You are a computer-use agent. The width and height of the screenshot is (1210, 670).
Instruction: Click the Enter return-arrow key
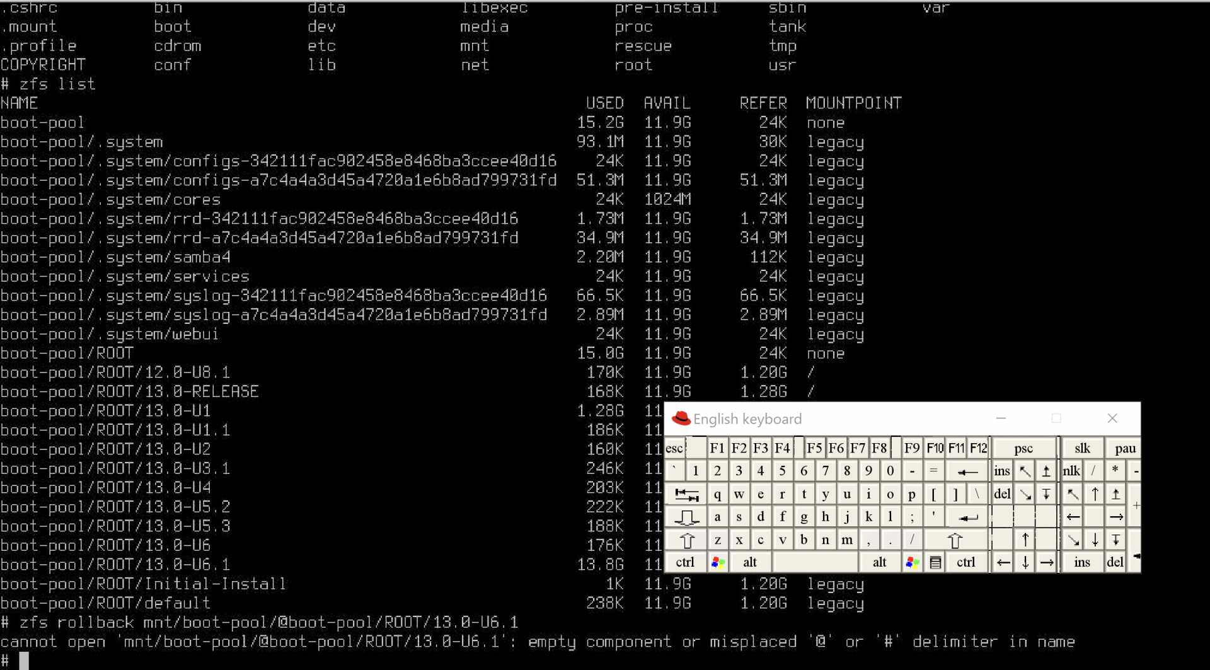[x=967, y=517]
